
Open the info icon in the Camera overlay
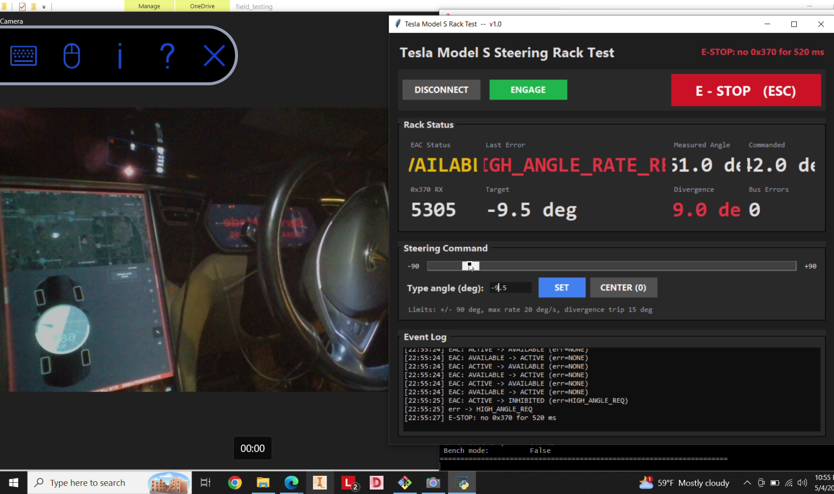click(120, 56)
